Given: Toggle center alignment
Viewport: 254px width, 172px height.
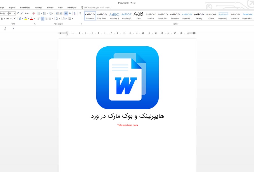Looking at the screenshot, I should [x=42, y=19].
